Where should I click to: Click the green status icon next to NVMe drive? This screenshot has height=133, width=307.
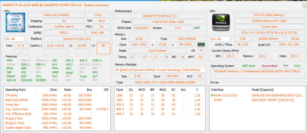[212, 95]
